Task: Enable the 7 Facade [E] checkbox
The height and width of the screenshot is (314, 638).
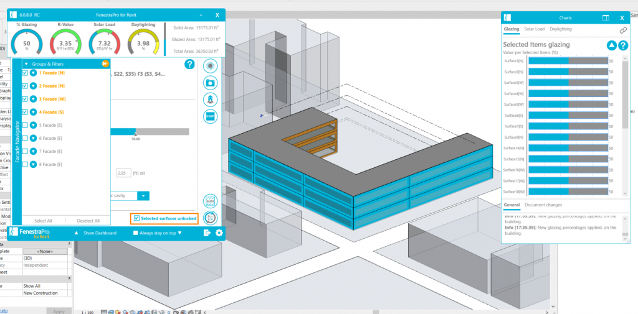Action: 25,152
